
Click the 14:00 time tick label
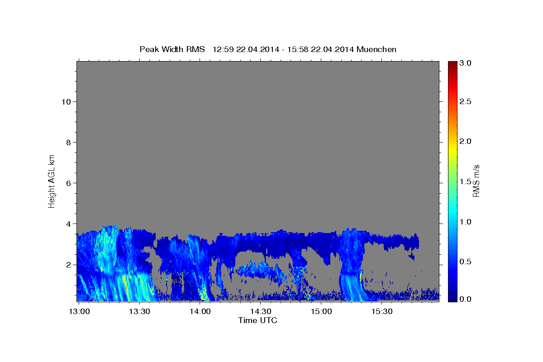(x=200, y=312)
